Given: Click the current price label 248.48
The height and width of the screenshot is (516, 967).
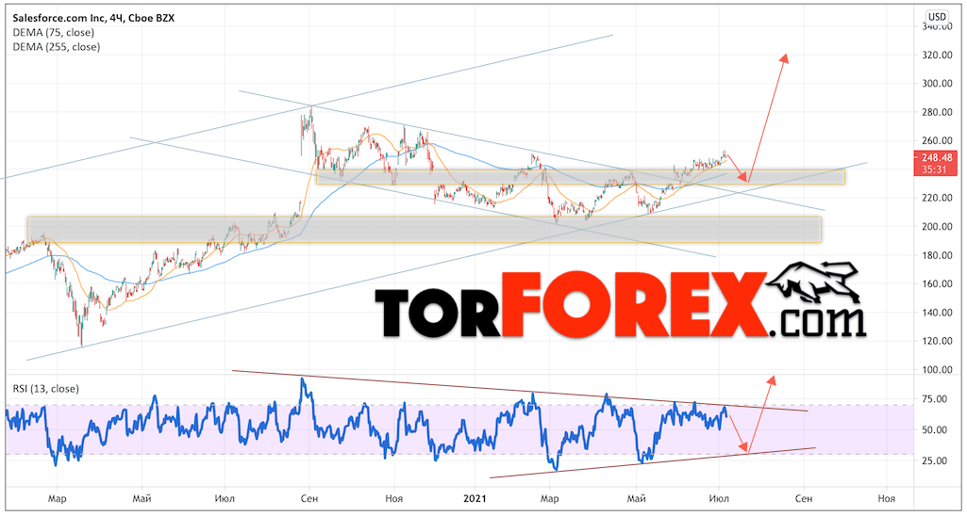Looking at the screenshot, I should pyautogui.click(x=938, y=156).
